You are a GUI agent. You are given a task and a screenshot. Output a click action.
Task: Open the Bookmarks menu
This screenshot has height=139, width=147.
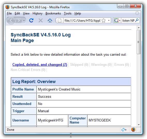[x=53, y=13]
